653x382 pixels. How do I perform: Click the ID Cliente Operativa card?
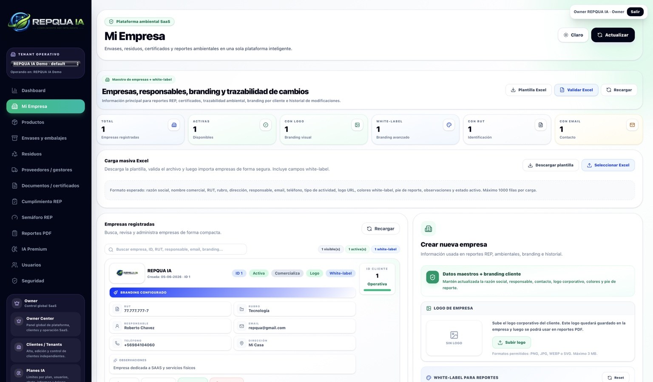click(x=377, y=279)
